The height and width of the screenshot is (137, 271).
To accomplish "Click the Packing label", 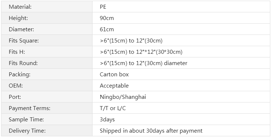I will (x=20, y=74).
